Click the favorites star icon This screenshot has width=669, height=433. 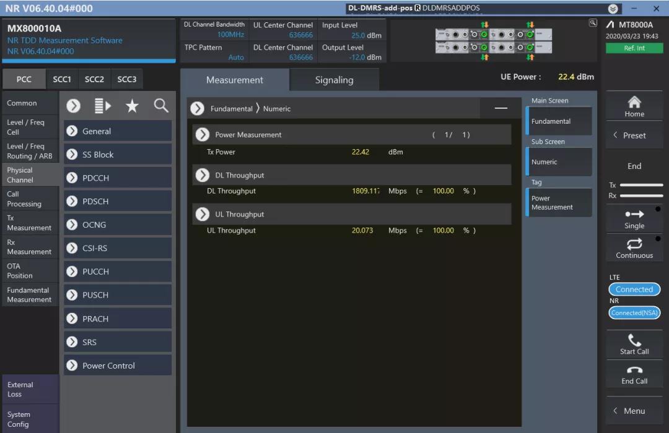click(x=132, y=106)
